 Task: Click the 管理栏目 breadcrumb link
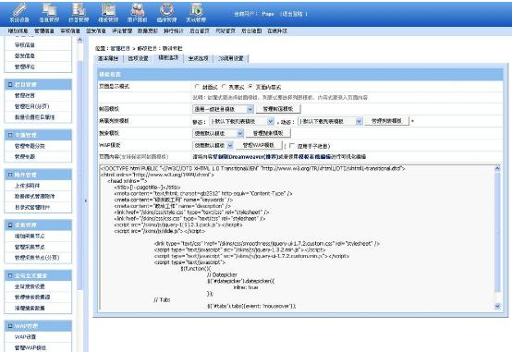pos(120,49)
